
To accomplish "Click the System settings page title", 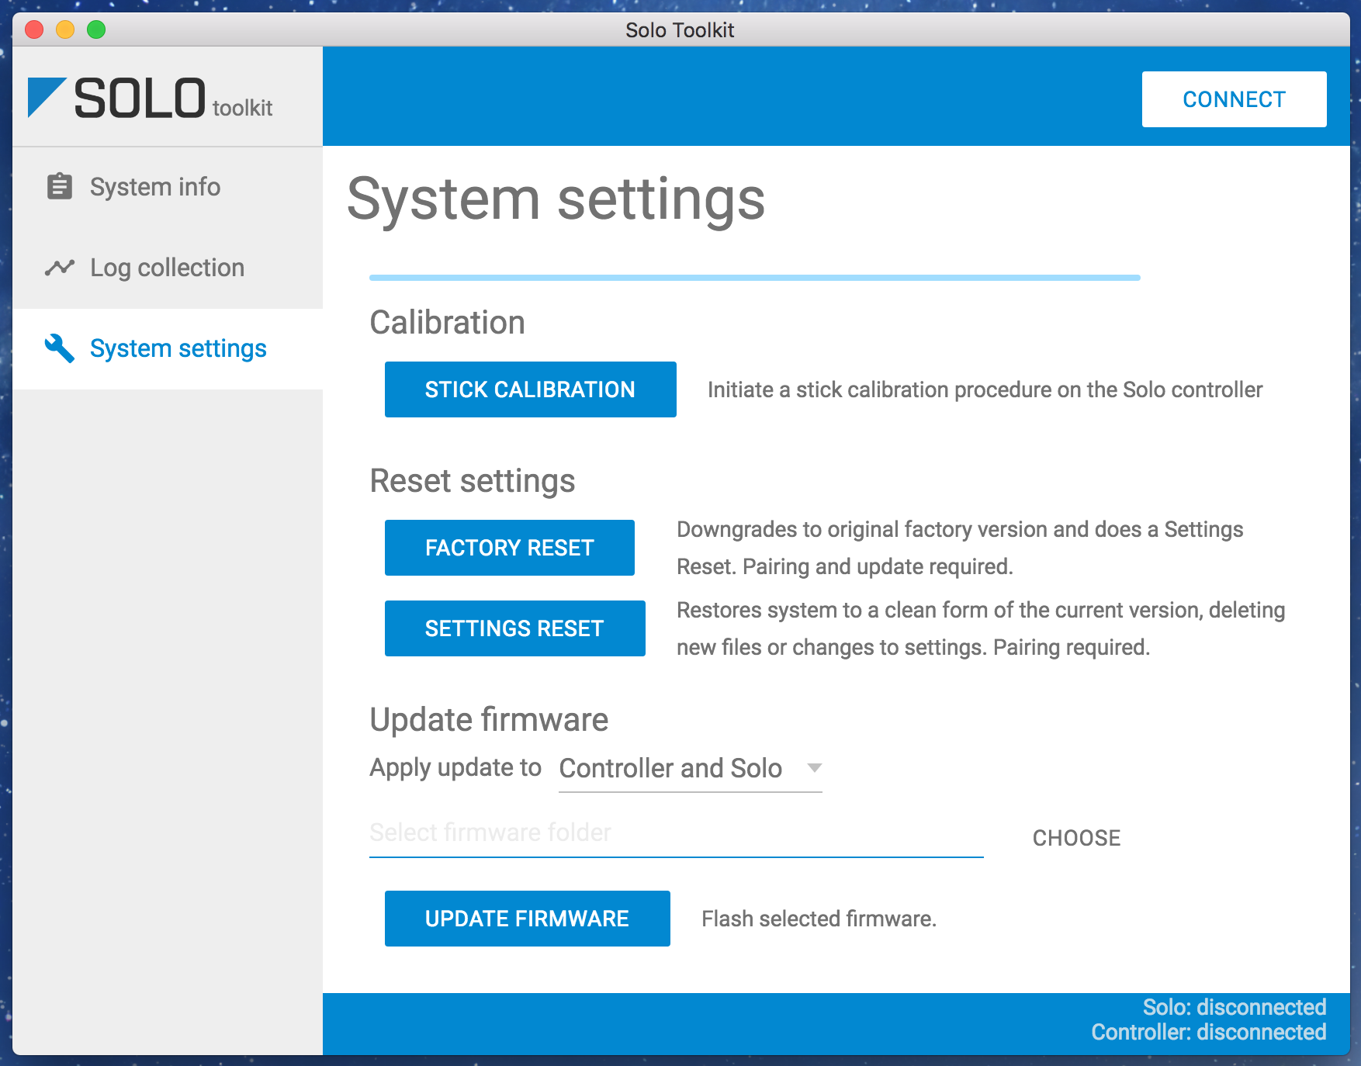I will coord(556,199).
